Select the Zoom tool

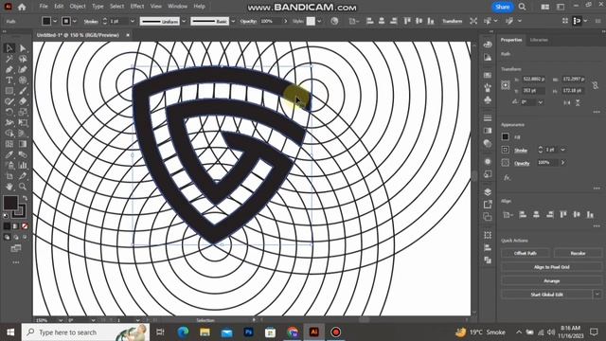pyautogui.click(x=23, y=187)
